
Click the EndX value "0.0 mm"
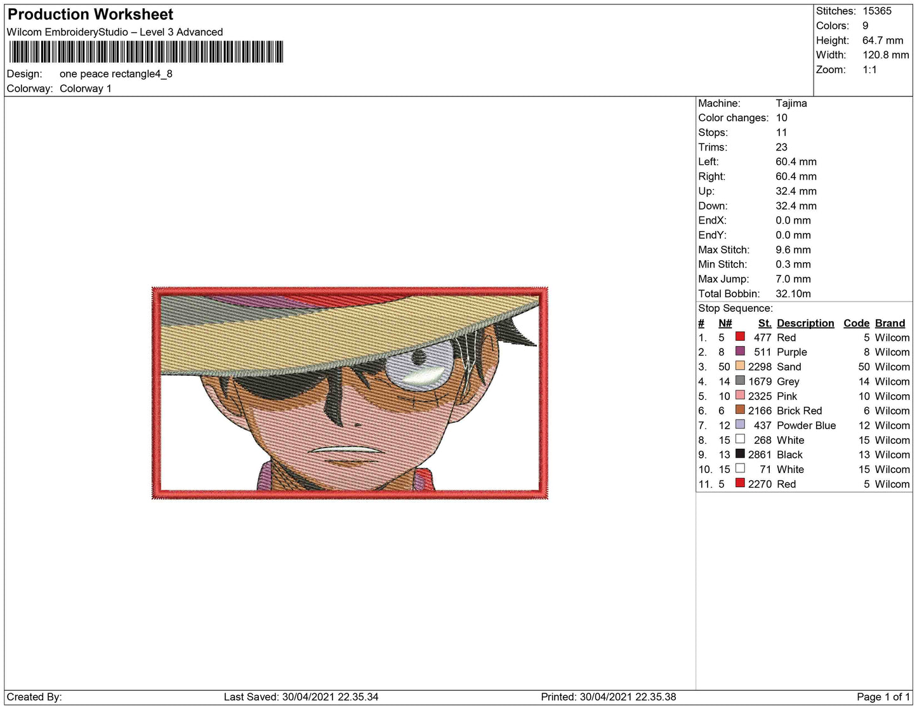click(x=793, y=220)
